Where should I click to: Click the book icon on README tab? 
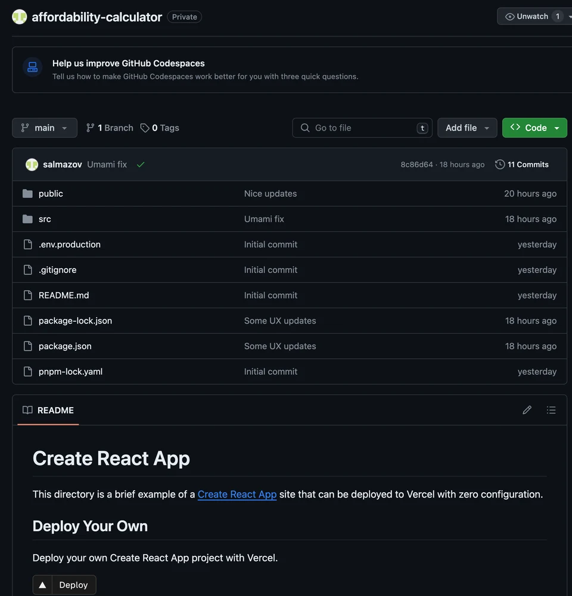coord(27,410)
